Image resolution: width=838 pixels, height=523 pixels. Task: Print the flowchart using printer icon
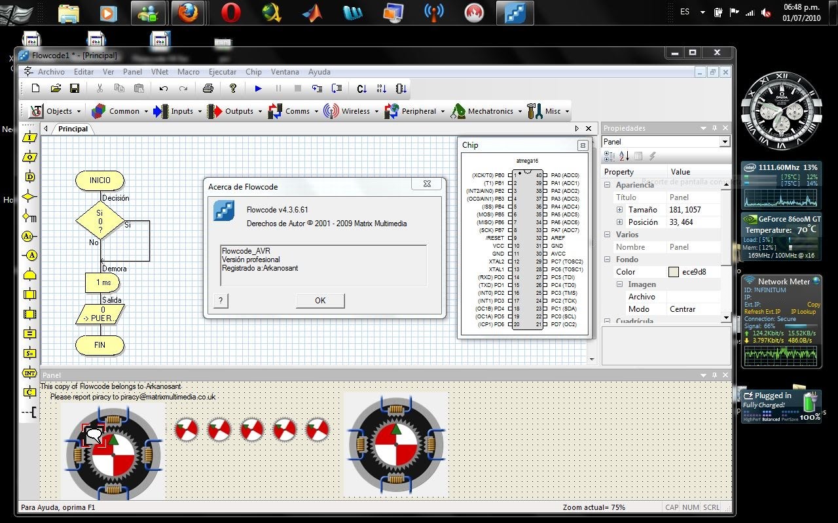coord(208,88)
